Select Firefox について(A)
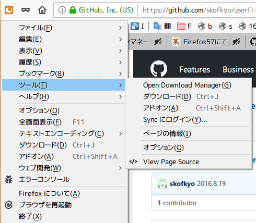 [x=64, y=193]
